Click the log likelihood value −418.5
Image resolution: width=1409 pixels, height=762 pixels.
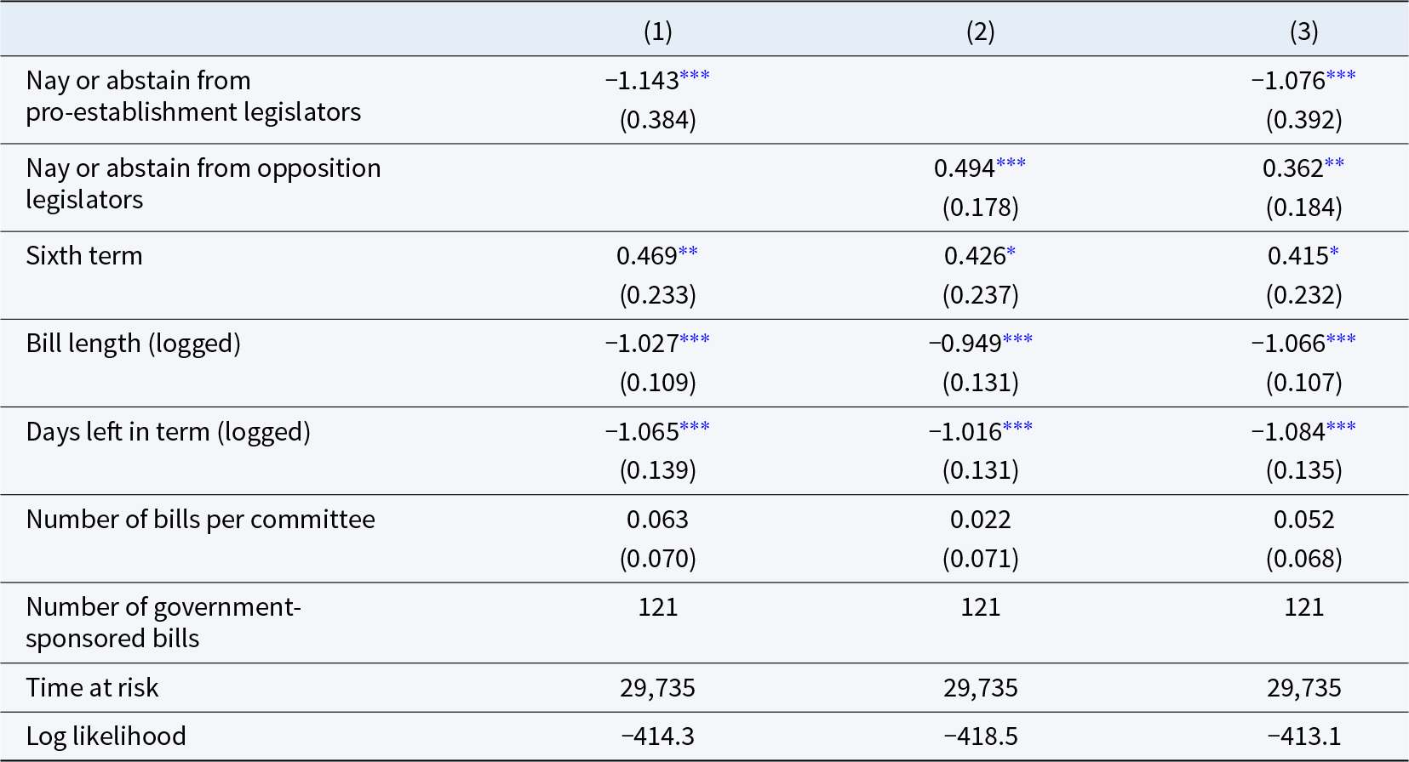tap(980, 736)
